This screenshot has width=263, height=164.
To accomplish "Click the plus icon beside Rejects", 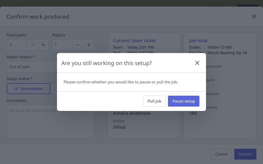I will tap(88, 45).
